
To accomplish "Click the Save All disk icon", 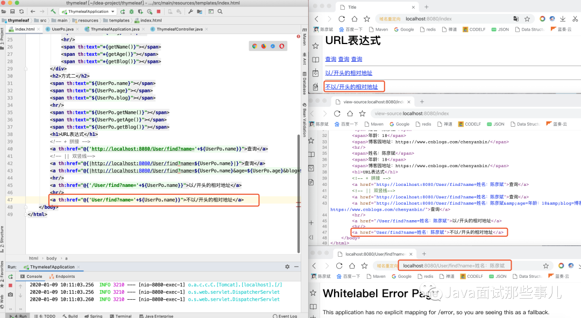I will pos(12,11).
